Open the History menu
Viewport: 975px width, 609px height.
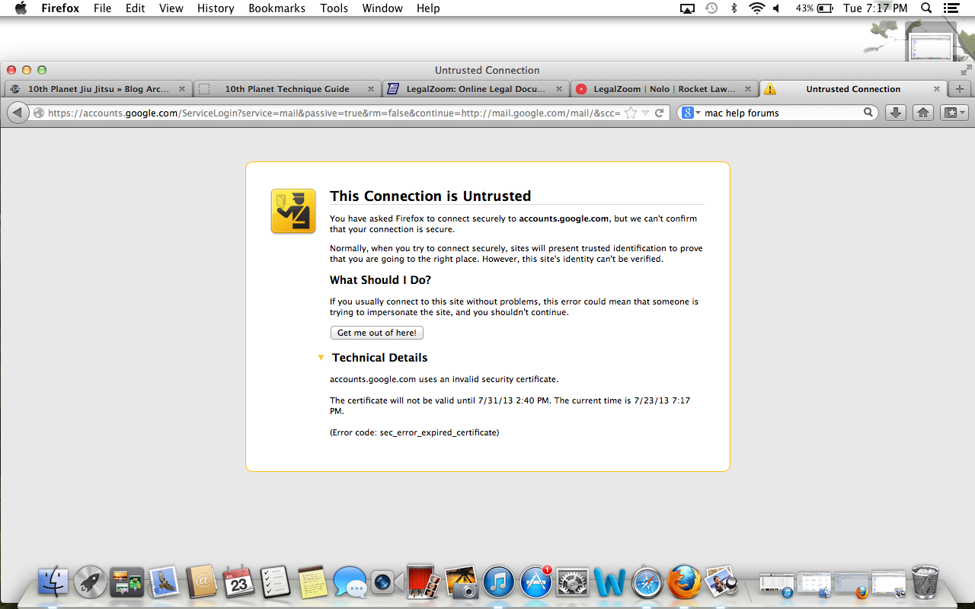[x=216, y=8]
